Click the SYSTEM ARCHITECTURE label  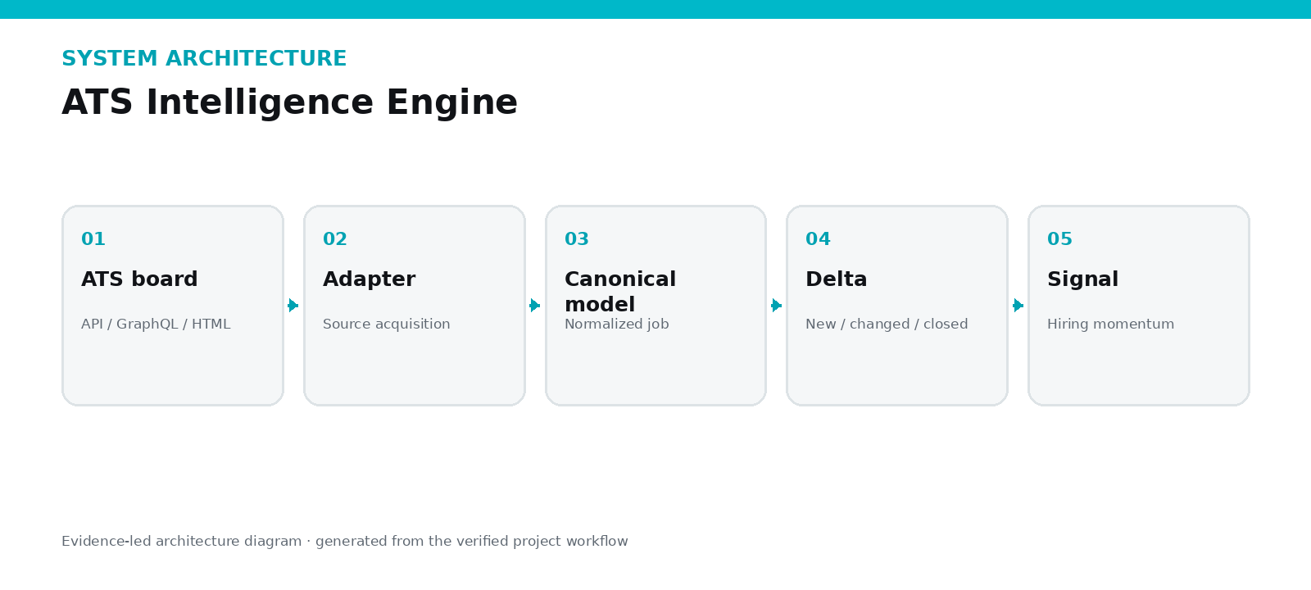pos(204,59)
